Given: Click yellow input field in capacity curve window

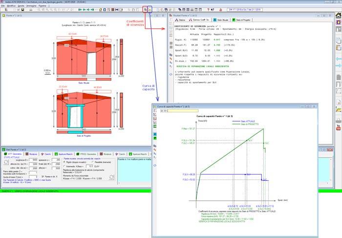Looking at the screenshot, I should click(183, 111).
